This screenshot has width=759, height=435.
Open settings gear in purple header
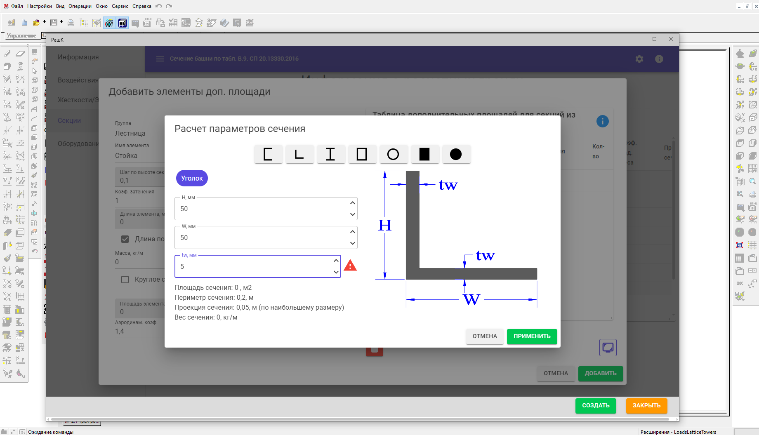point(639,59)
